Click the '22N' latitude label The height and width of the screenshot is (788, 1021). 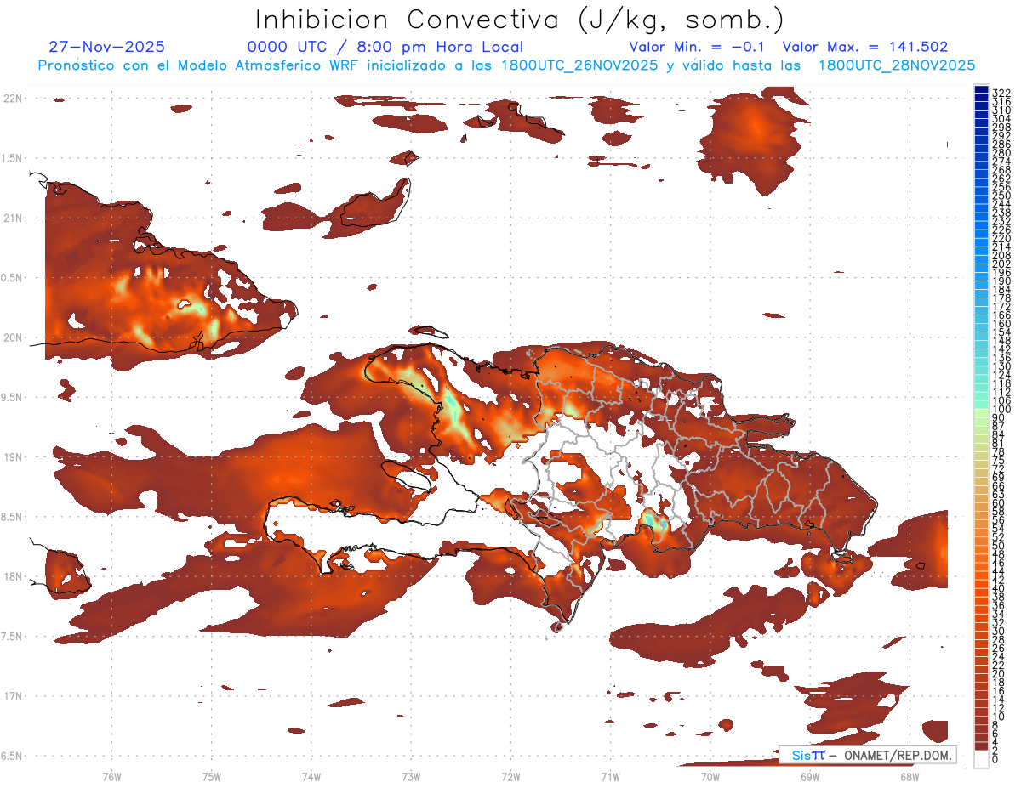click(x=14, y=99)
